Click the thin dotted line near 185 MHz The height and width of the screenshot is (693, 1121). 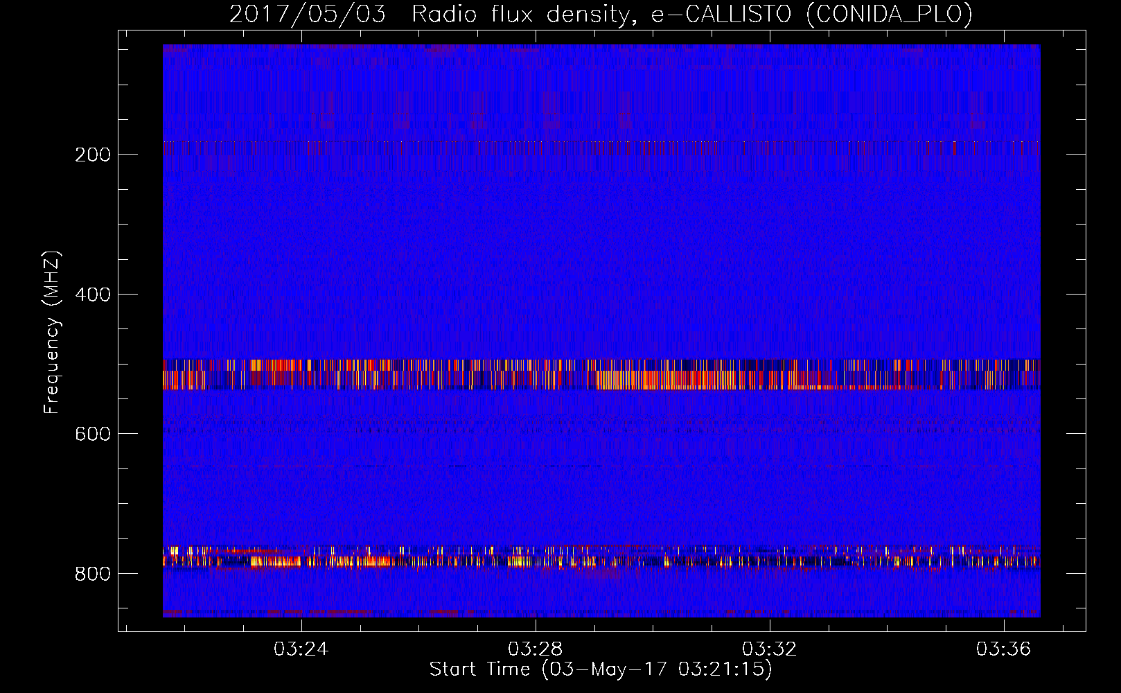click(x=601, y=141)
